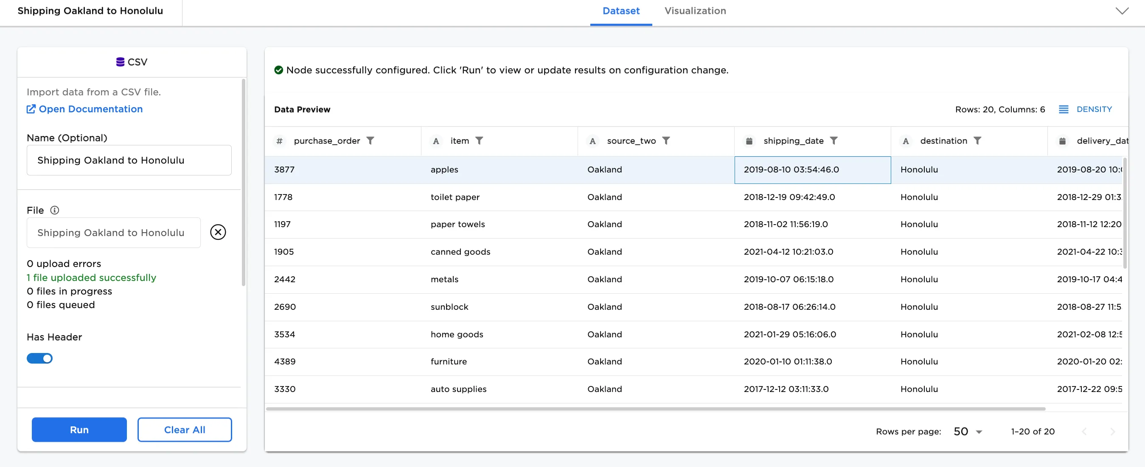The height and width of the screenshot is (467, 1145).
Task: Open Documentation link
Action: click(x=90, y=109)
